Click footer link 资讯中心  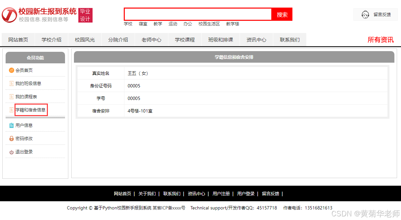click(196, 194)
